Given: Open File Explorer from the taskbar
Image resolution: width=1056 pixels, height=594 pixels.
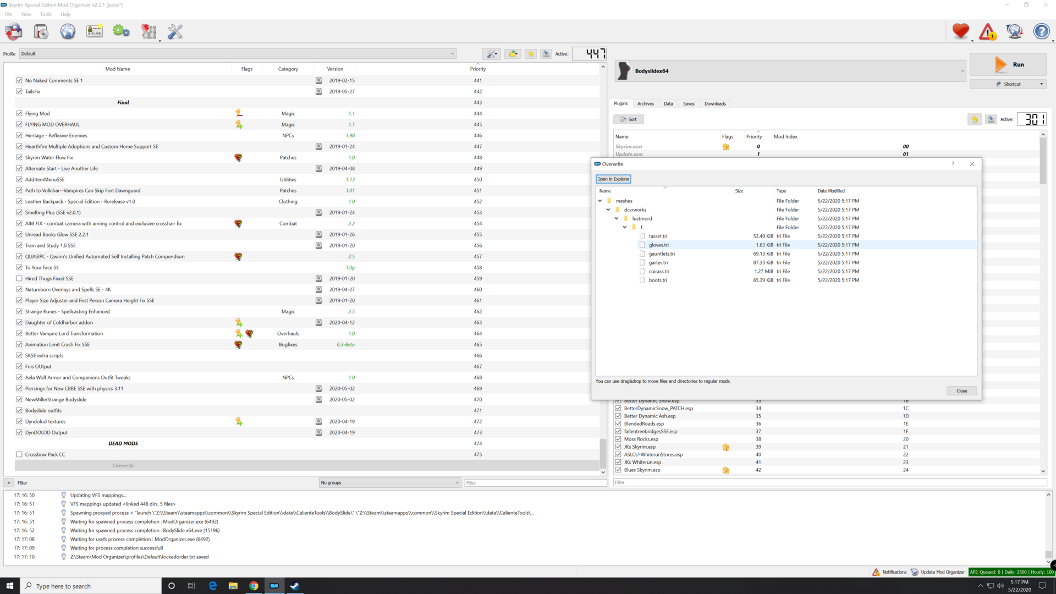Looking at the screenshot, I should [233, 586].
